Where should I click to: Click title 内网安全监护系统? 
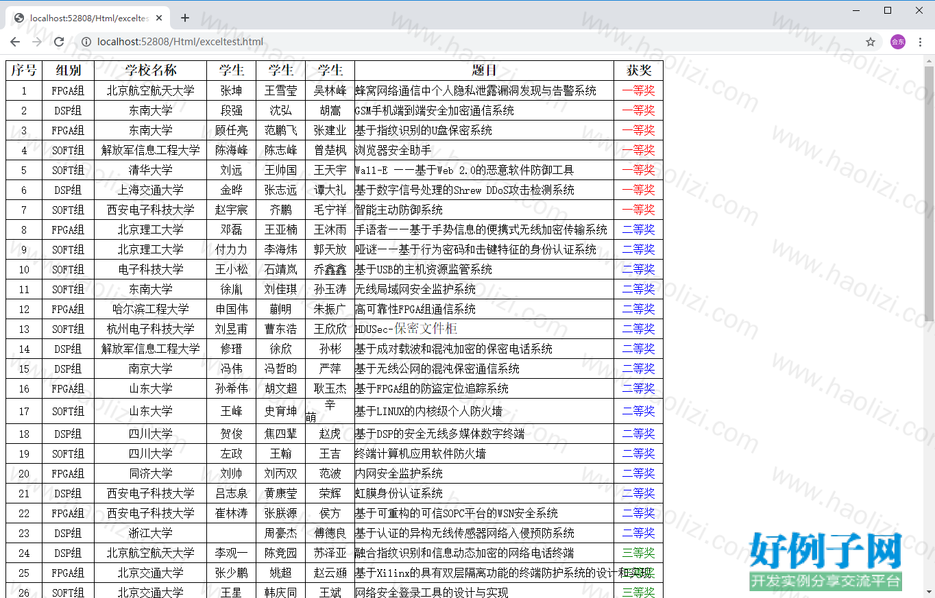tap(399, 473)
